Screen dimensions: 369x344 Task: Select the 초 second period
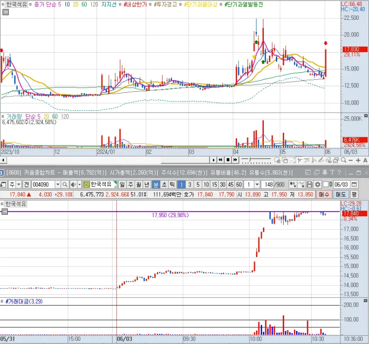[164, 184]
